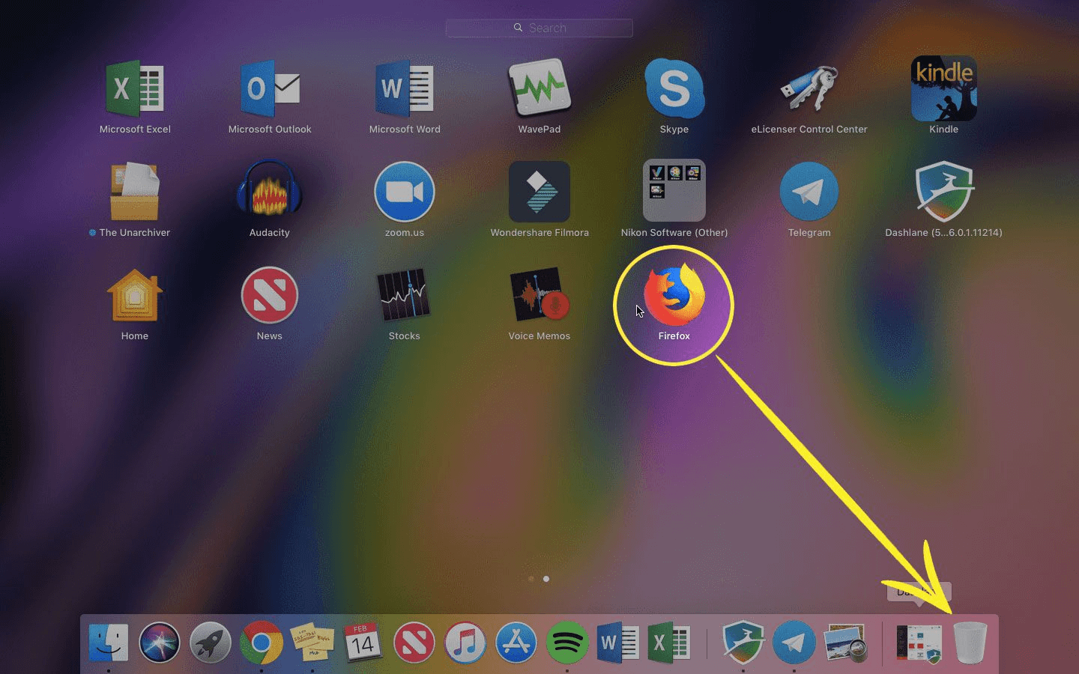
Task: Open Stickies notes in the Dock
Action: pos(312,643)
